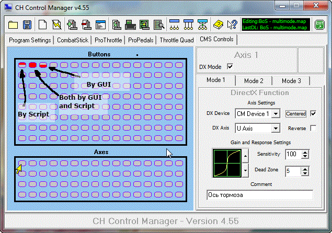Screen dimensions: 332x233
Task: Increase the Dead Zone value with the up arrow
Action: pos(305,169)
